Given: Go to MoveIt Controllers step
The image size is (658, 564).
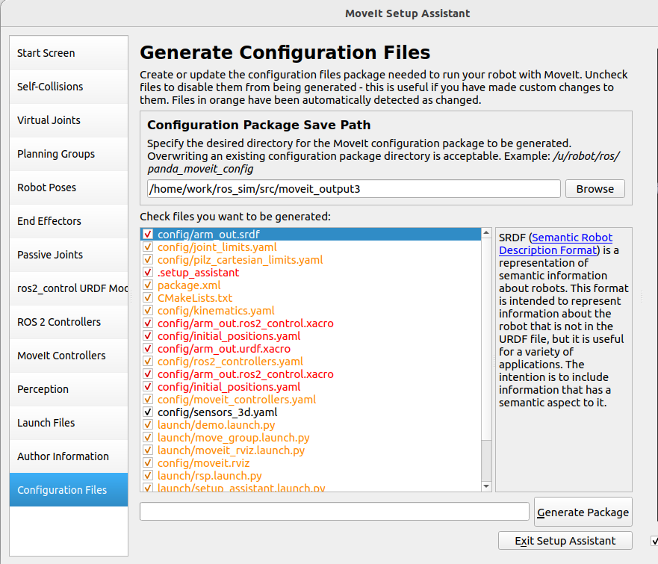Looking at the screenshot, I should point(69,355).
